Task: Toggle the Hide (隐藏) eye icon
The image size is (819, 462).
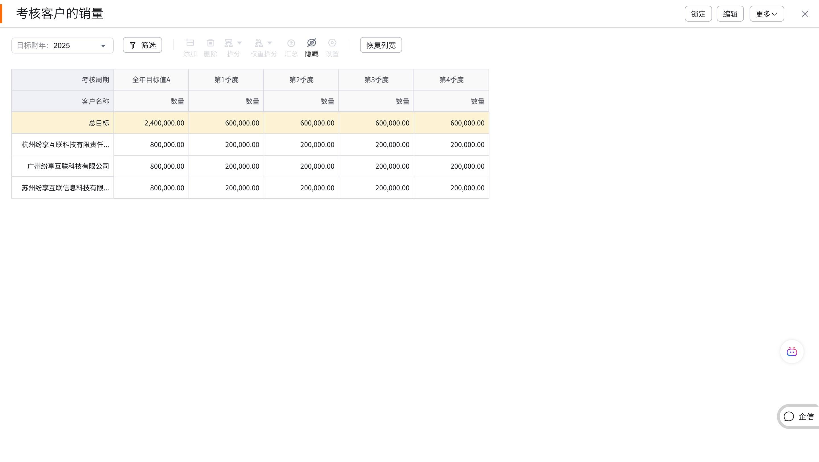Action: pyautogui.click(x=312, y=43)
